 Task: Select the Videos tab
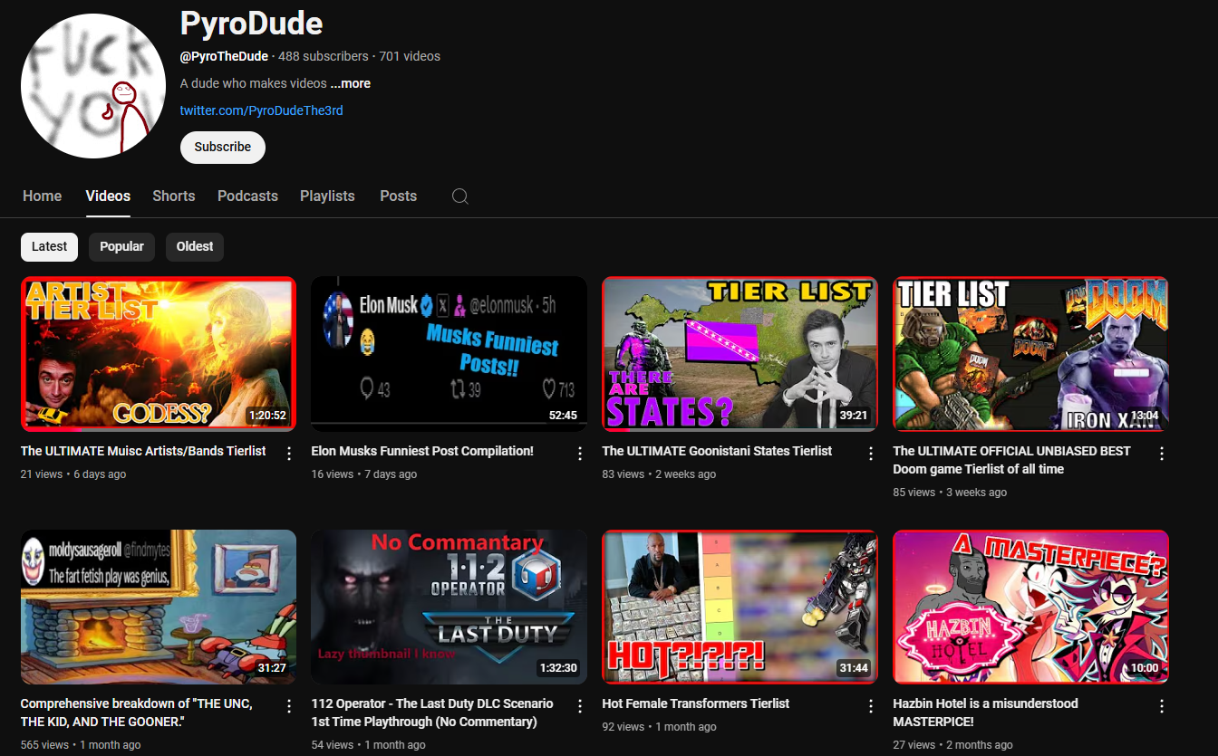108,196
